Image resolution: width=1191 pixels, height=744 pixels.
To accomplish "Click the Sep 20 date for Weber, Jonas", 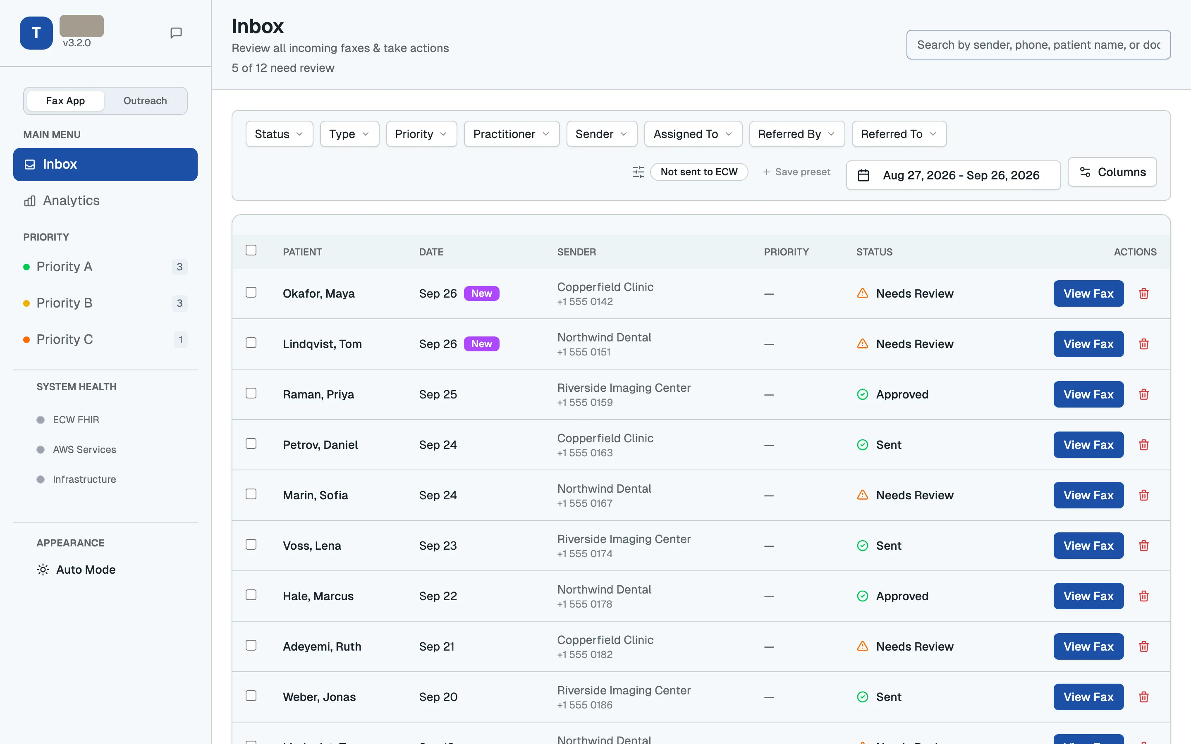I will pyautogui.click(x=438, y=697).
